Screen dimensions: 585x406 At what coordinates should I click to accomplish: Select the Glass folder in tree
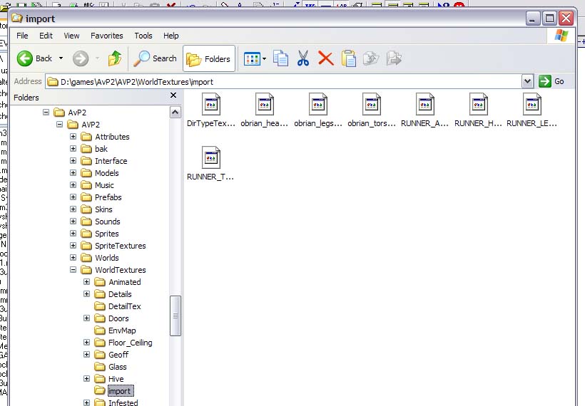(x=118, y=367)
